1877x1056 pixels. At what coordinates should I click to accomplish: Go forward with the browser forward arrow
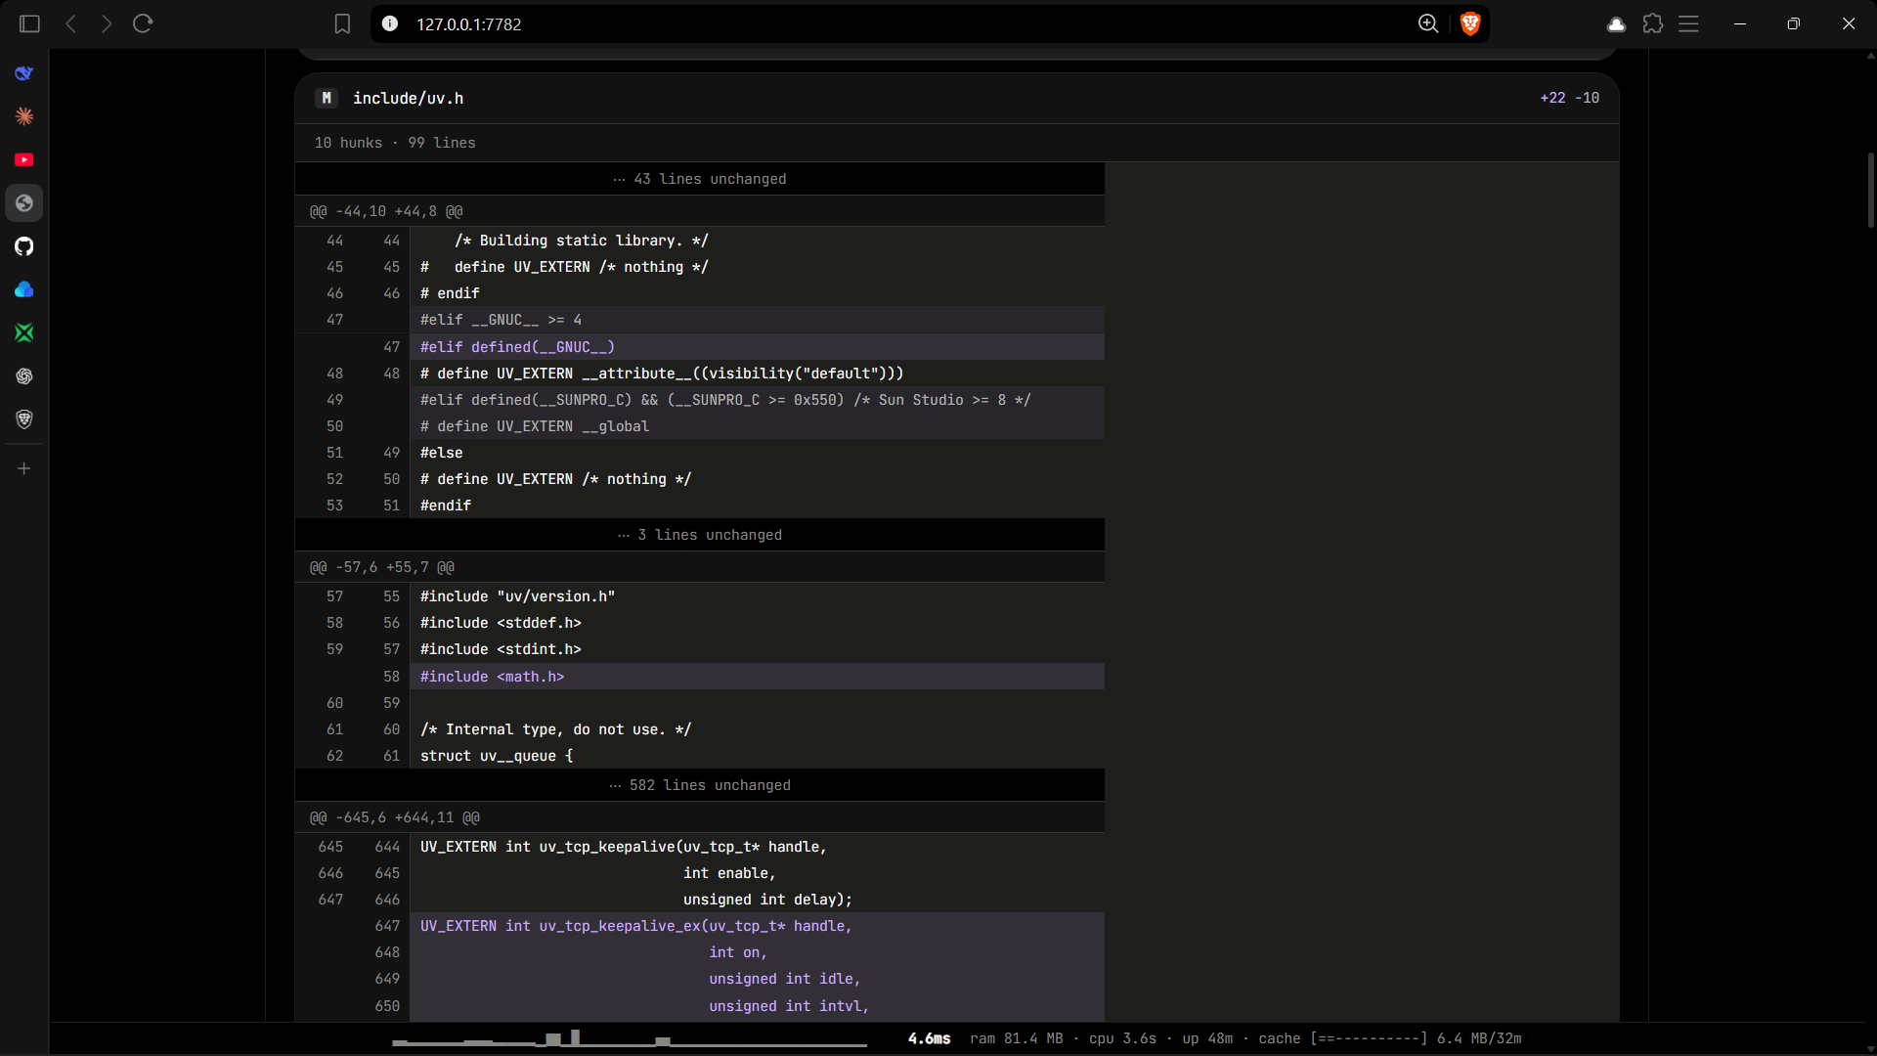(x=107, y=23)
